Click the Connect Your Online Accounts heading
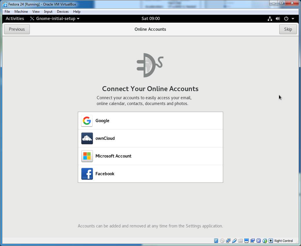 click(x=150, y=89)
